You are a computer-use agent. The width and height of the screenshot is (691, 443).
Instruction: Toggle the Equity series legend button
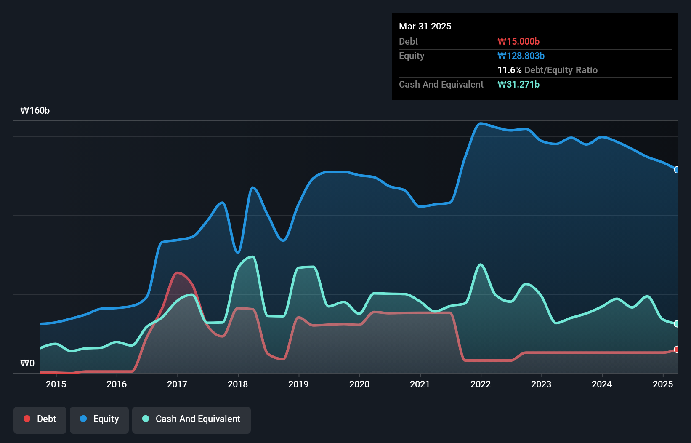pyautogui.click(x=99, y=419)
